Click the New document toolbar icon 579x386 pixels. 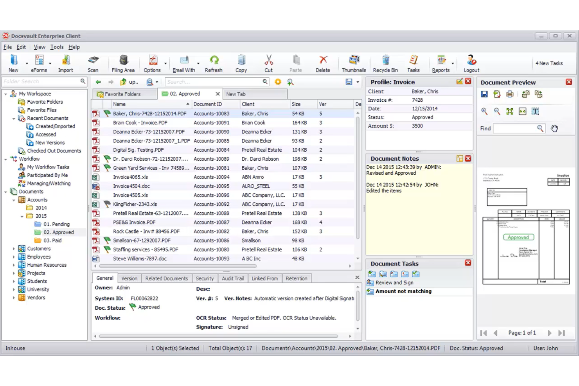click(x=13, y=63)
